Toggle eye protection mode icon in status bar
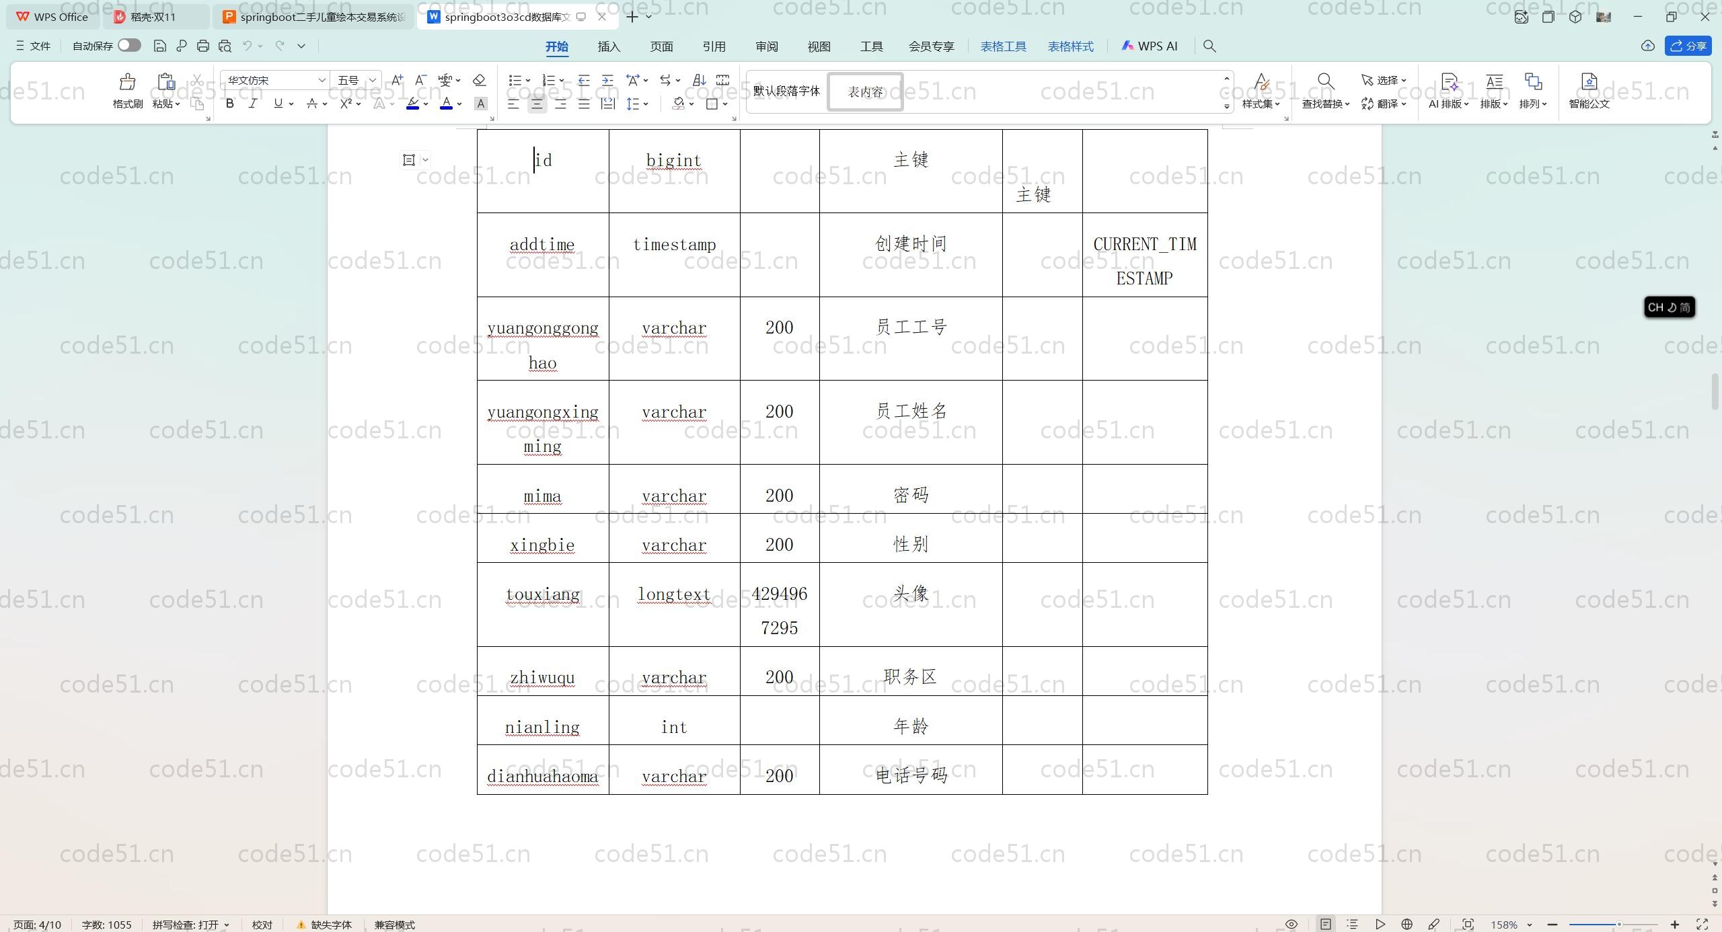The image size is (1722, 932). pos(1291,924)
